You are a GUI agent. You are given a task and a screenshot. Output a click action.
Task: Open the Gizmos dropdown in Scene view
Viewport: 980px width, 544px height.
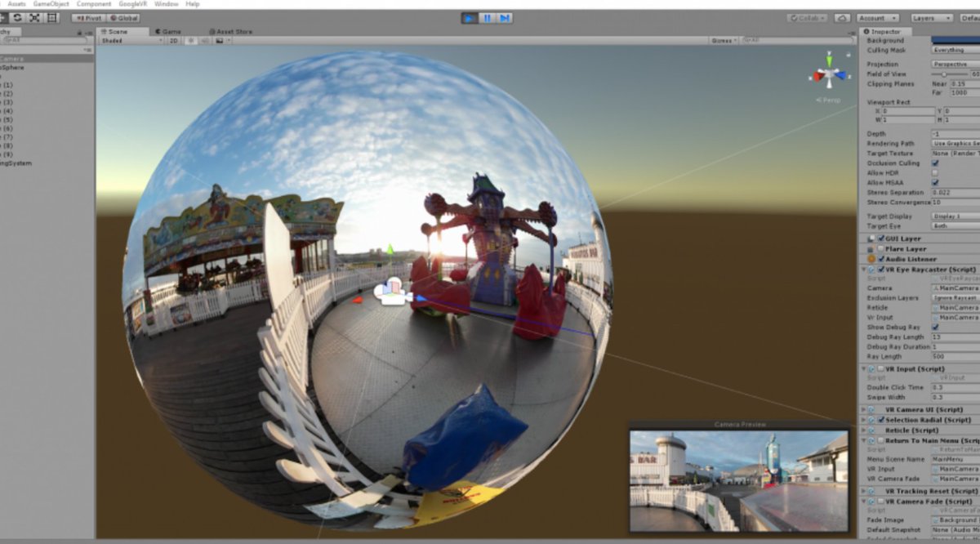tap(724, 40)
